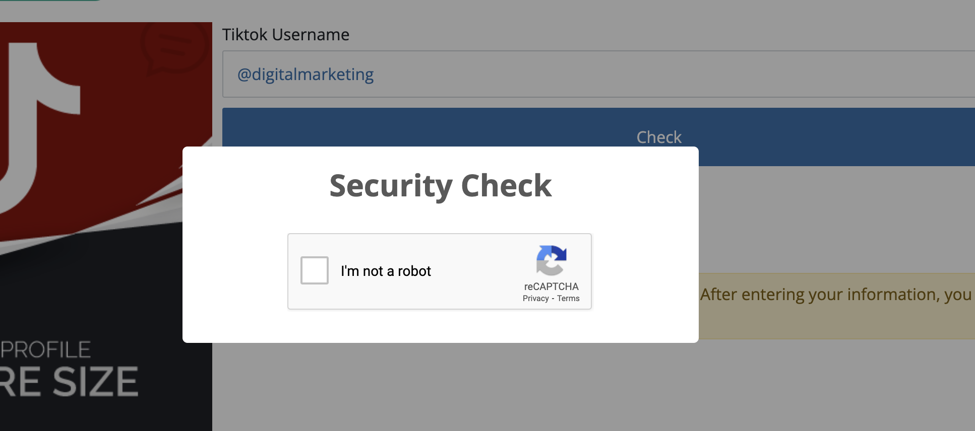
Task: Open the reCAPTCHA Privacy link
Action: [x=535, y=299]
